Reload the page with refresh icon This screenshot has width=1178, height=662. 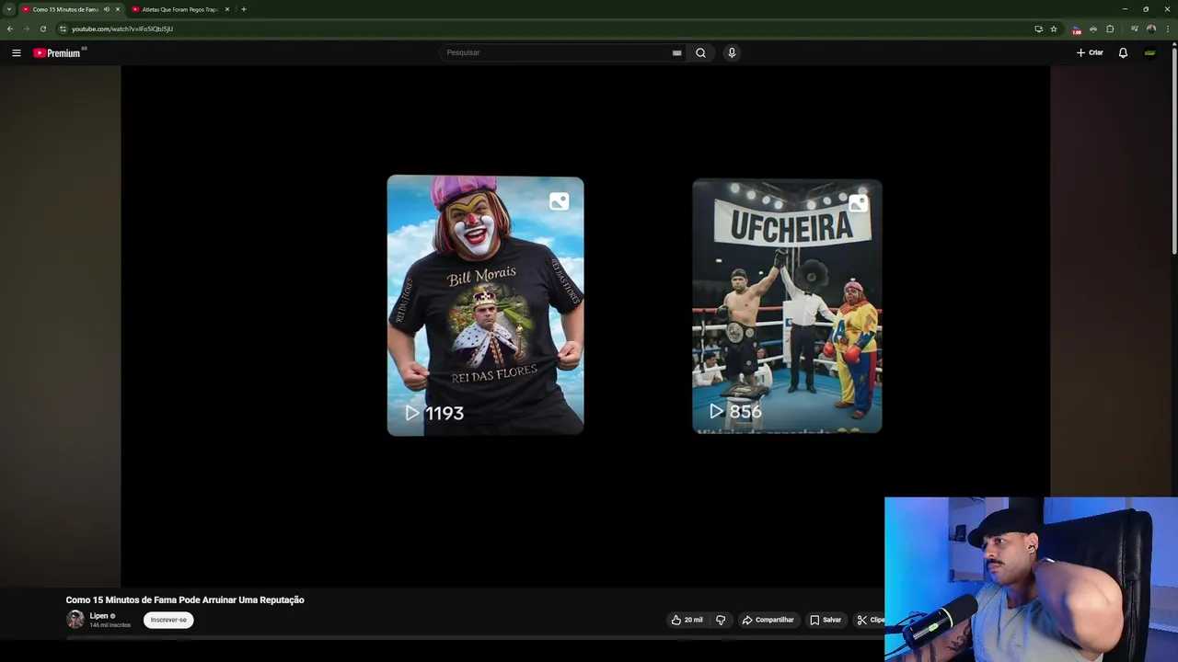click(42, 29)
